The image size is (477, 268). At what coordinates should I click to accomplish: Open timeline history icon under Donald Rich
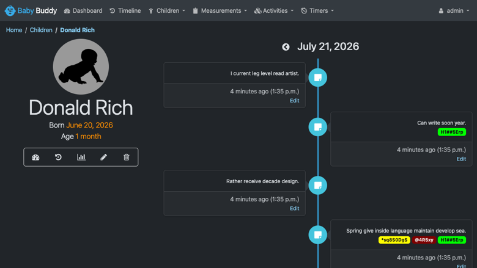coord(58,158)
